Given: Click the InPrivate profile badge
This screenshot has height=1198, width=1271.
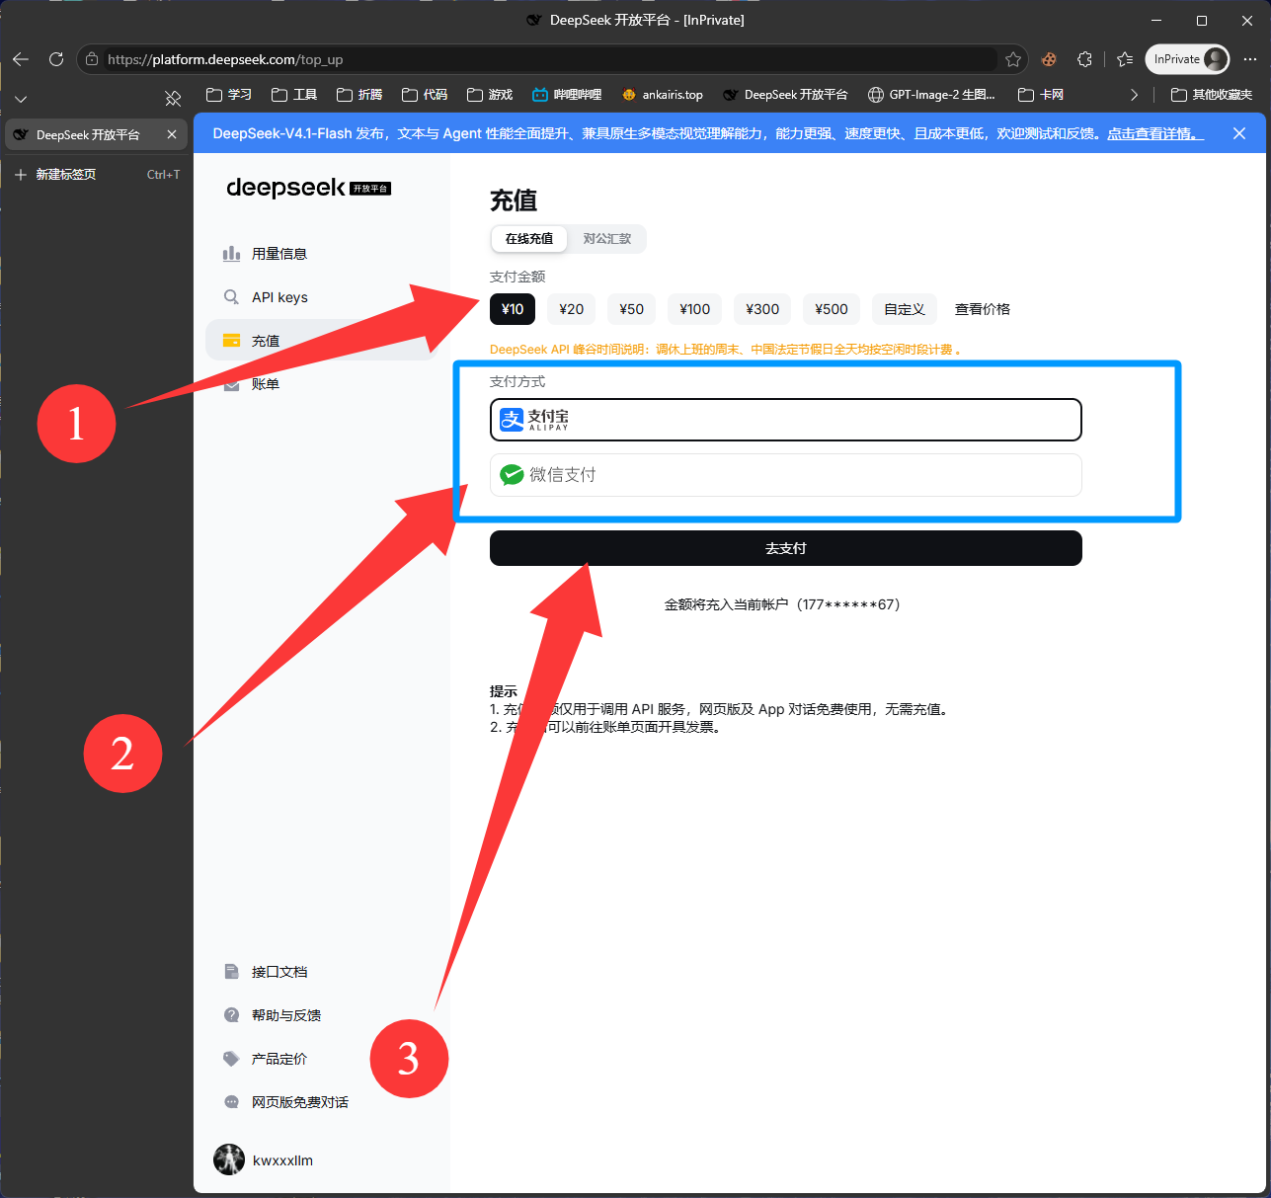Looking at the screenshot, I should point(1187,59).
